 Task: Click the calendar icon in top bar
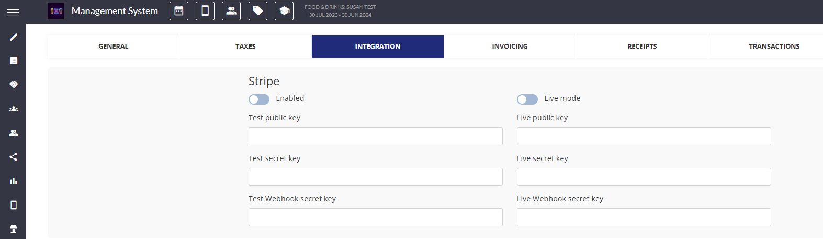click(179, 11)
